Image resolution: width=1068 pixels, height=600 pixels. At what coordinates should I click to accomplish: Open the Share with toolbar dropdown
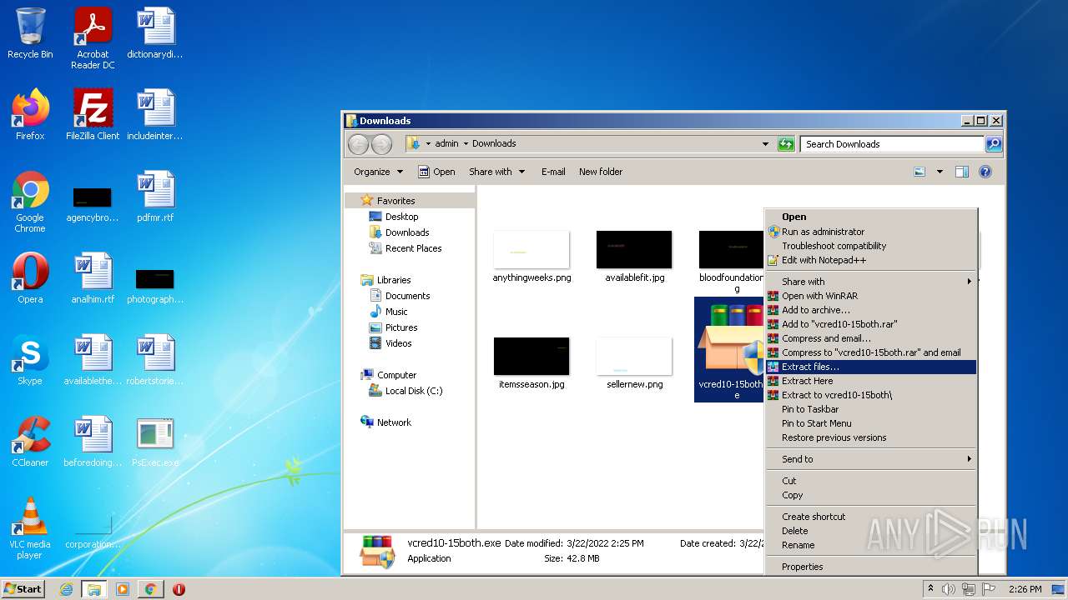click(x=497, y=172)
